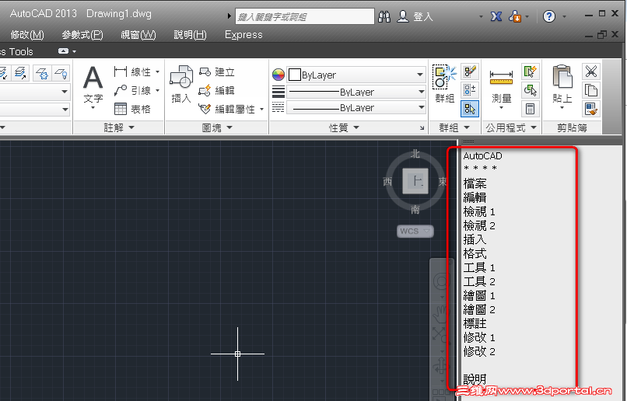627x401 pixels.
Task: Select 檢視 1 in the screen menu
Action: pyautogui.click(x=479, y=211)
